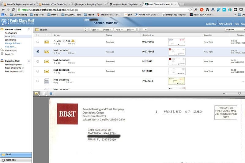Image resolution: width=245 pixels, height=163 pixels.
Task: Open the Daily Reading bookmark folder
Action: point(18,15)
